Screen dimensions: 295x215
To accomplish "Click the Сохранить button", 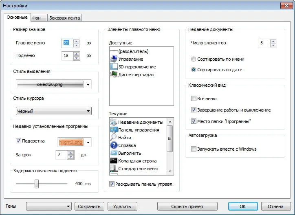I will tap(89, 206).
